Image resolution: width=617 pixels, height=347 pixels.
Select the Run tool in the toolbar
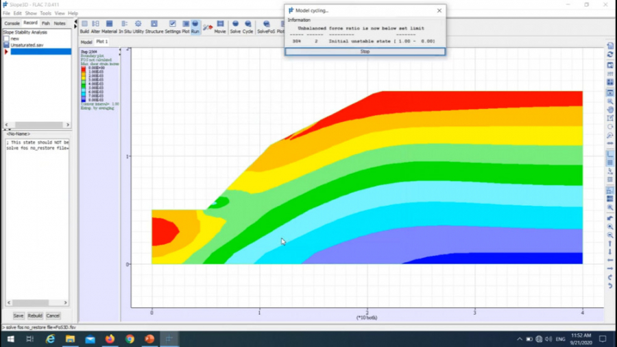click(x=195, y=27)
